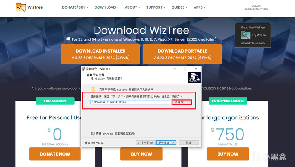Click the Cancel (取消) button
The width and height of the screenshot is (295, 167).
tap(189, 143)
